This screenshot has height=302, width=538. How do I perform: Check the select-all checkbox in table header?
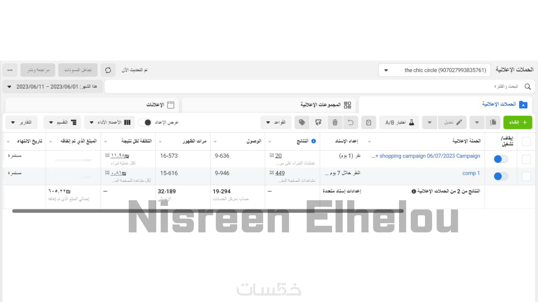526,141
